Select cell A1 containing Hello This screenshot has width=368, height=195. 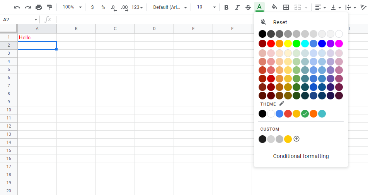[x=37, y=37]
